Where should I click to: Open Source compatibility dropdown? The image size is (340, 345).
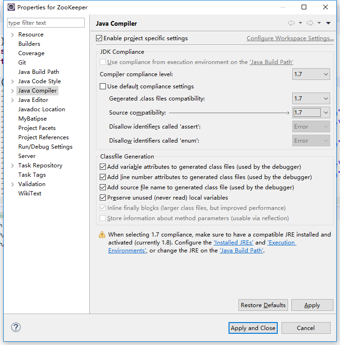[311, 113]
